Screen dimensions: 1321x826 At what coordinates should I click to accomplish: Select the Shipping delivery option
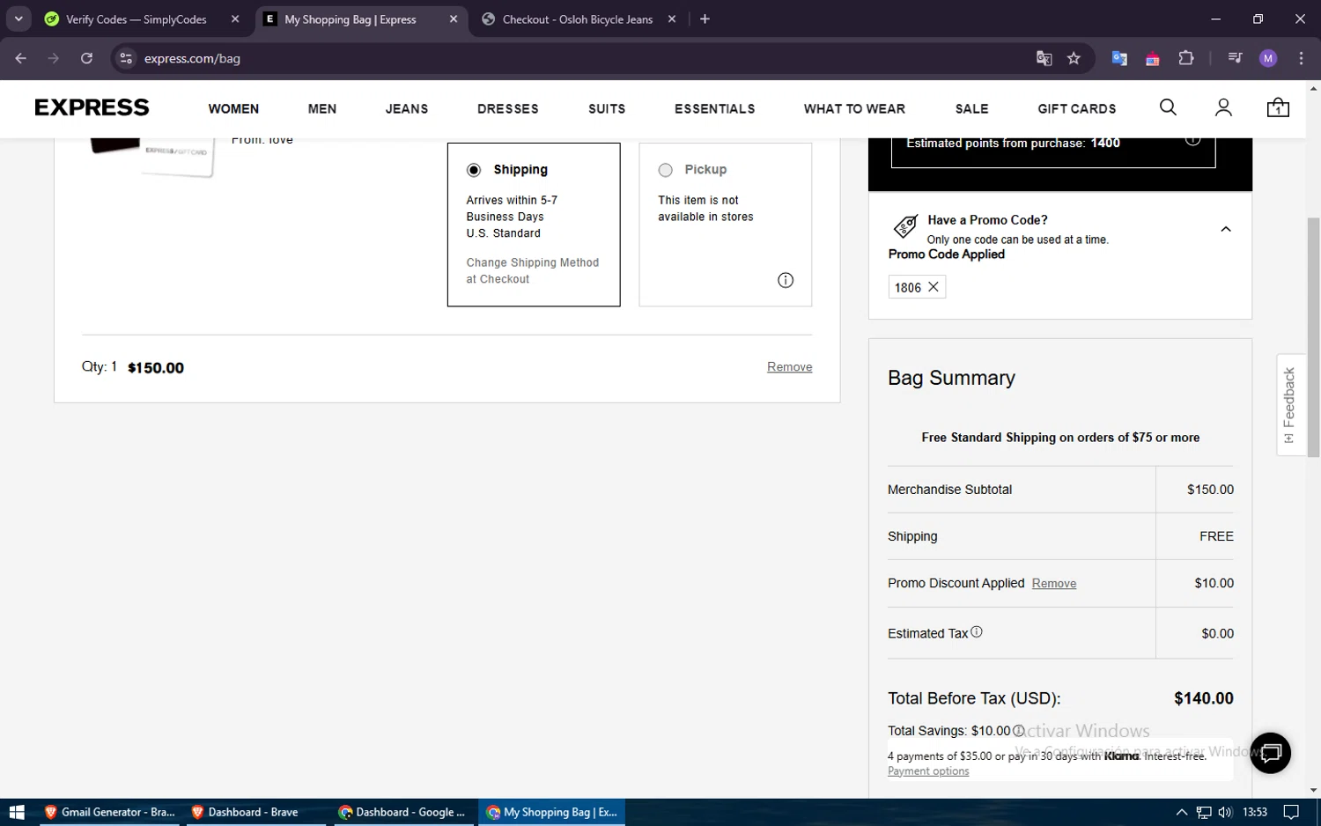474,170
